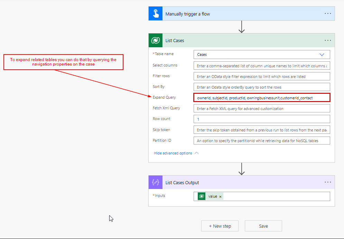Click the Sort By orderBy field
Screen dimensions: 344x239
(262, 87)
